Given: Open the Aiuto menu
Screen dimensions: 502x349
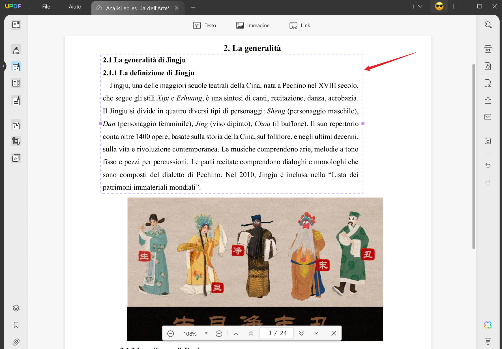Looking at the screenshot, I should (x=75, y=6).
